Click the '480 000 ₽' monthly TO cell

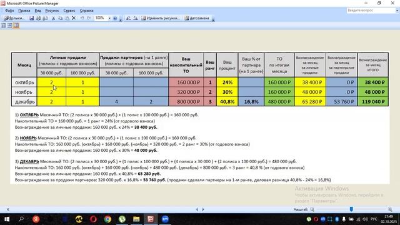(279, 101)
